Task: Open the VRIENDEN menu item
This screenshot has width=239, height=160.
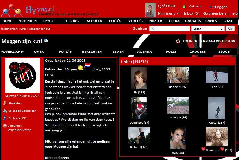Action: pyautogui.click(x=28, y=21)
